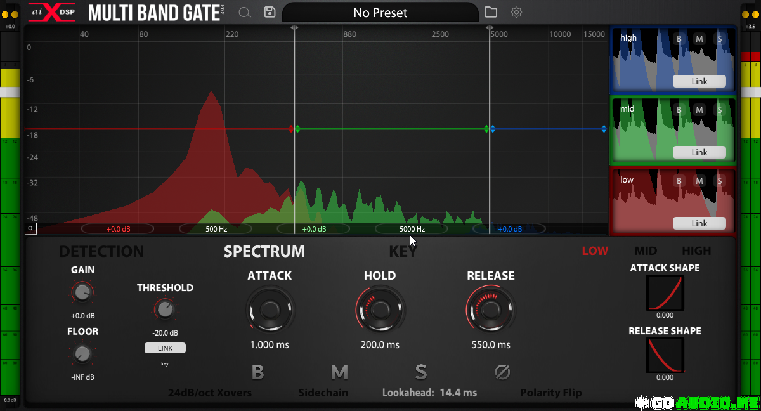Click the FLOOR knob
Image resolution: width=761 pixels, height=411 pixels.
(x=82, y=353)
